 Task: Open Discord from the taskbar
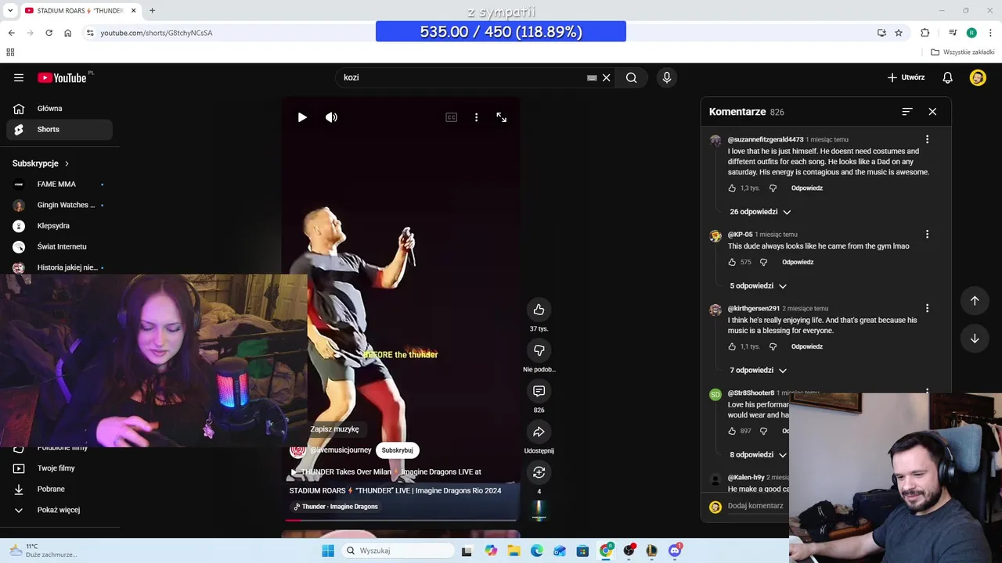click(675, 550)
